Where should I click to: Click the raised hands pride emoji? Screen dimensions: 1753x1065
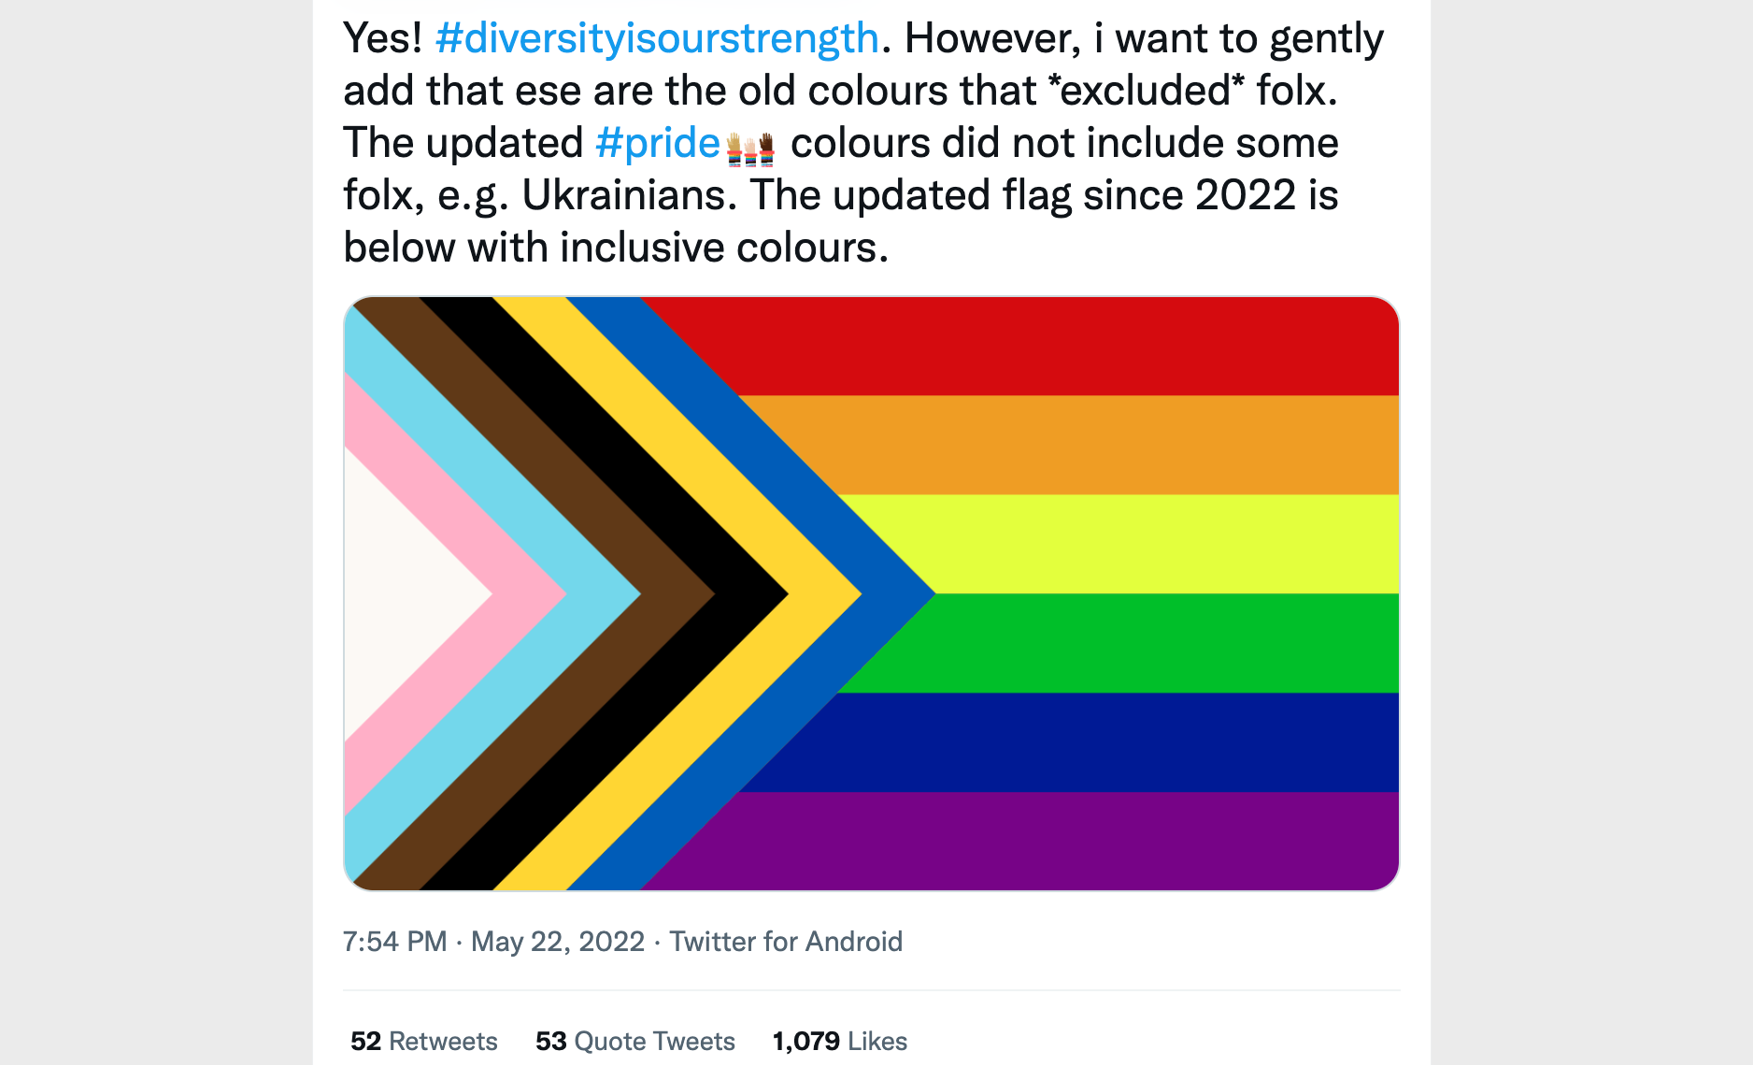[750, 148]
